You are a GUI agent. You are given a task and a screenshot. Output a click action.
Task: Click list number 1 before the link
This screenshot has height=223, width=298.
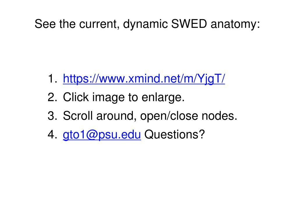[52, 79]
